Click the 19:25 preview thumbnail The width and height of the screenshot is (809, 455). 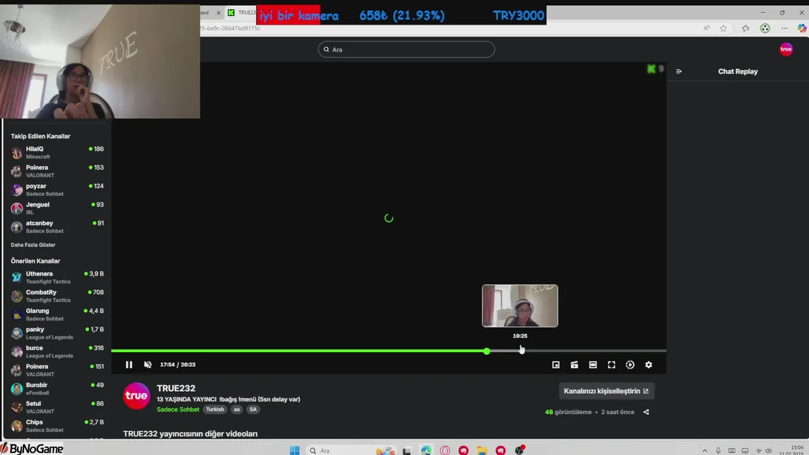(520, 306)
